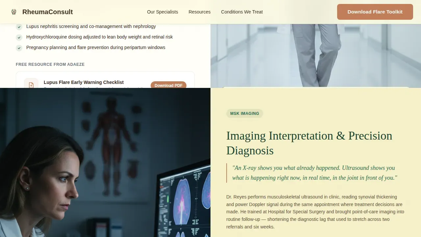Click the MSK IMAGING tag badge
This screenshot has height=237, width=421.
click(245, 114)
